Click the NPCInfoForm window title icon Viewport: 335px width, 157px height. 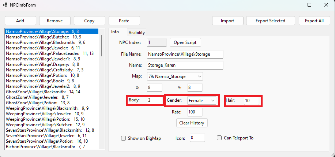coord(5,5)
